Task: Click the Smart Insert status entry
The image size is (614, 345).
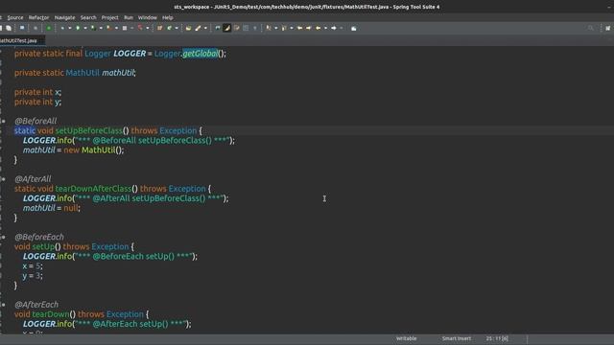Action: (x=457, y=338)
